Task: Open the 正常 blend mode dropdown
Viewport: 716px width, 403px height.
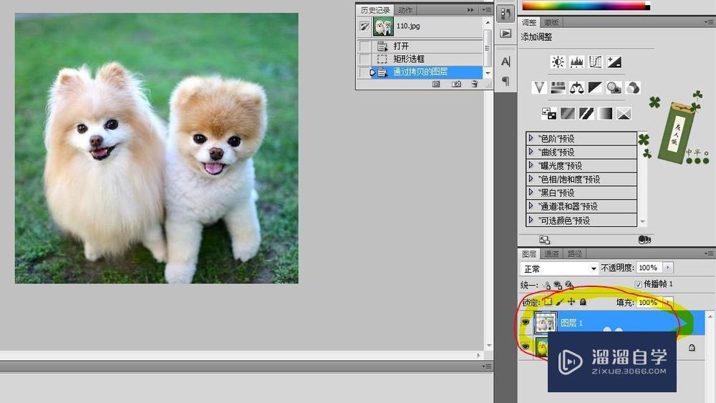Action: pos(559,268)
